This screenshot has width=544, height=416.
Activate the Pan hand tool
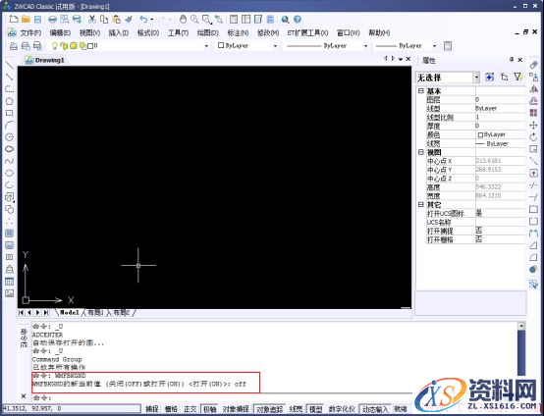tap(183, 19)
